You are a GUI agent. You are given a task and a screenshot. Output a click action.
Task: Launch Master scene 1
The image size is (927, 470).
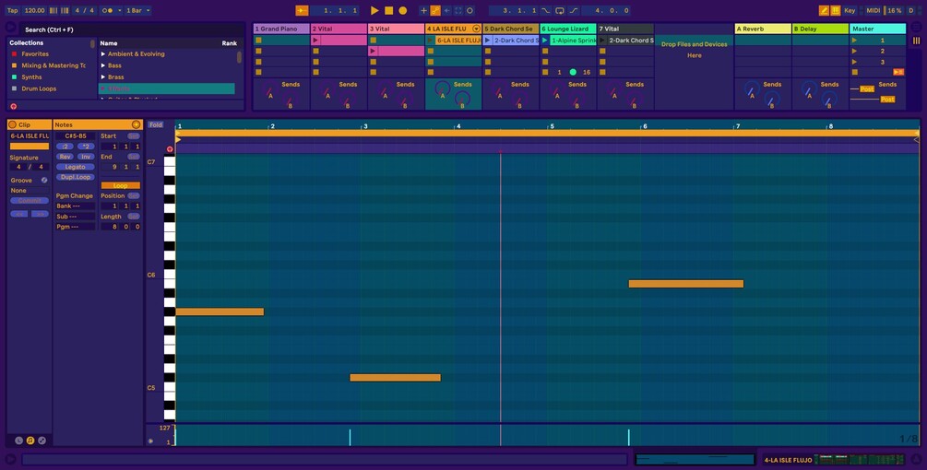point(854,41)
